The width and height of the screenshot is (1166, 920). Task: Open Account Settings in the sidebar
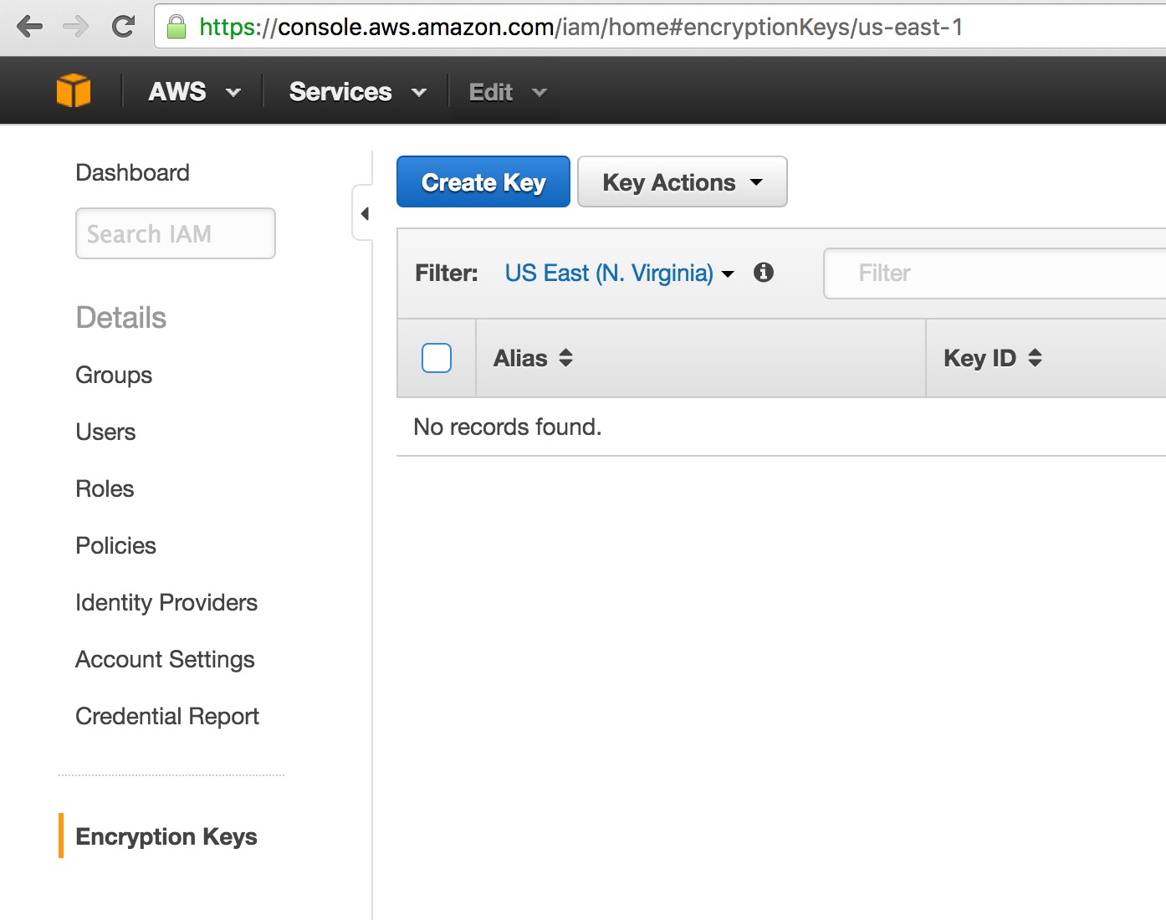point(165,659)
